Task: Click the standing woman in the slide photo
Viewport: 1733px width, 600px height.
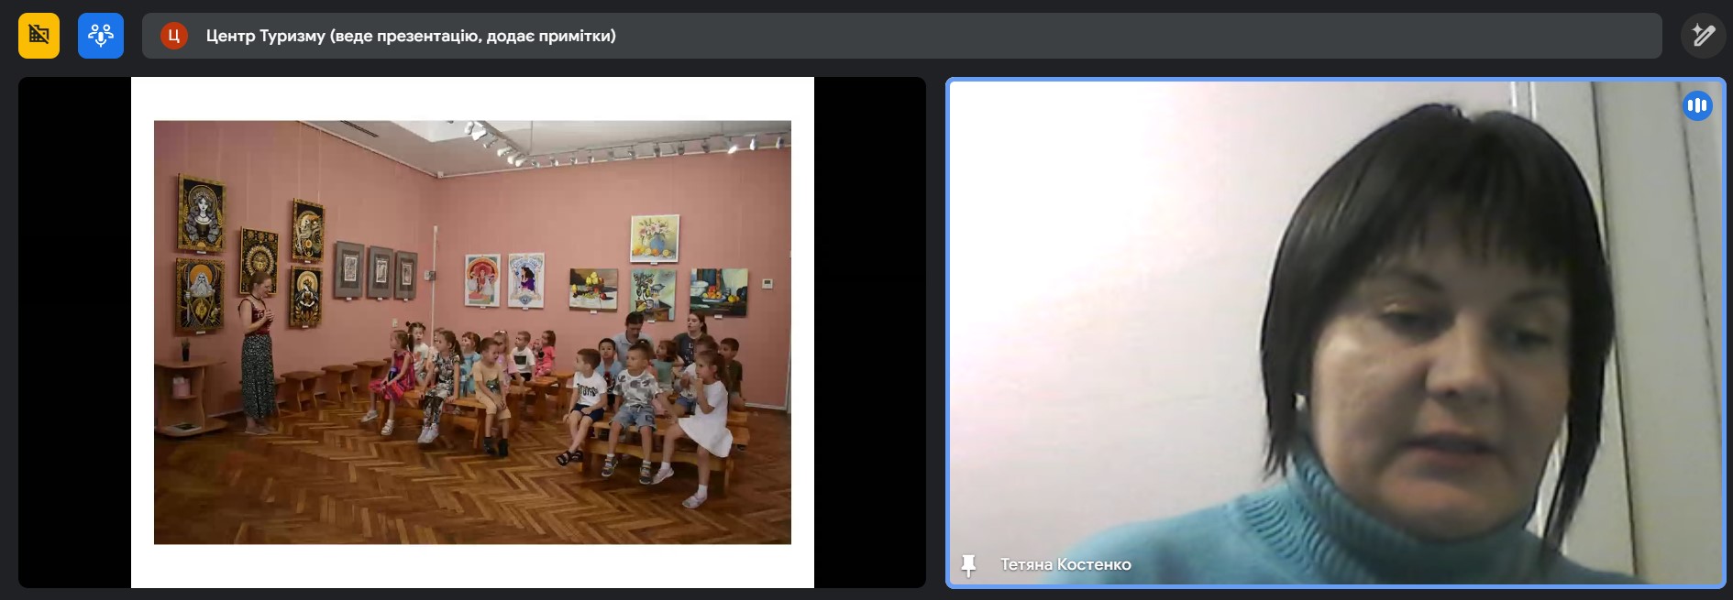Action: 257,357
